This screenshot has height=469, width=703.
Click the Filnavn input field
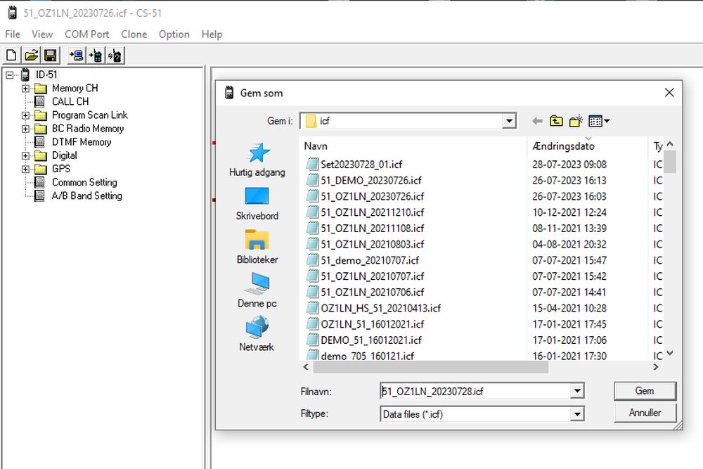475,392
